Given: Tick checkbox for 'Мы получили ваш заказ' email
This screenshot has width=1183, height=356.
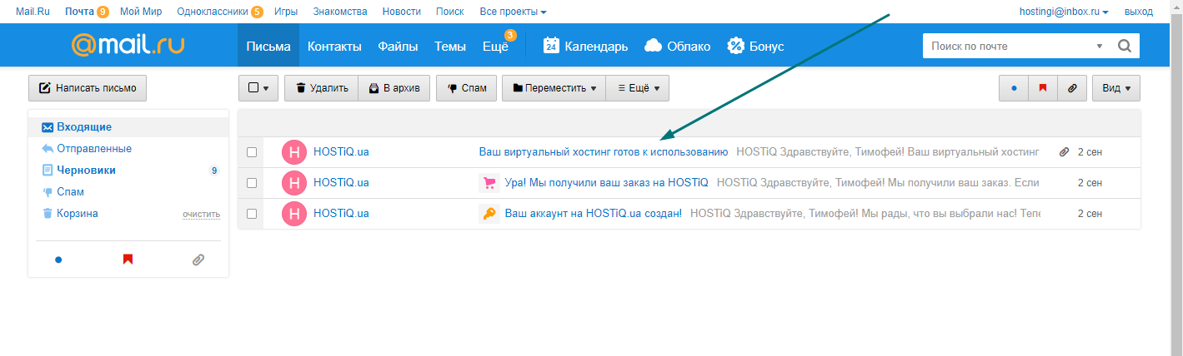Looking at the screenshot, I should [x=252, y=183].
